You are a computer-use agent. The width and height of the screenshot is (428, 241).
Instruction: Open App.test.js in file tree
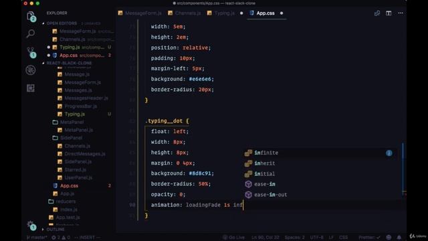coord(68,218)
